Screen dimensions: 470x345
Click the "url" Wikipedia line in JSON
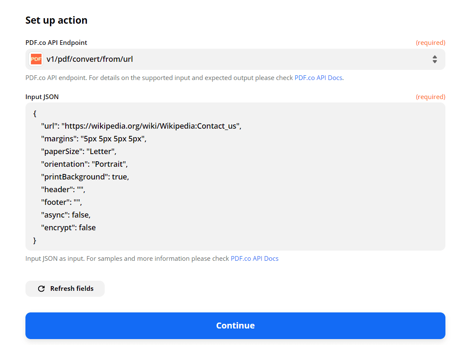(141, 126)
